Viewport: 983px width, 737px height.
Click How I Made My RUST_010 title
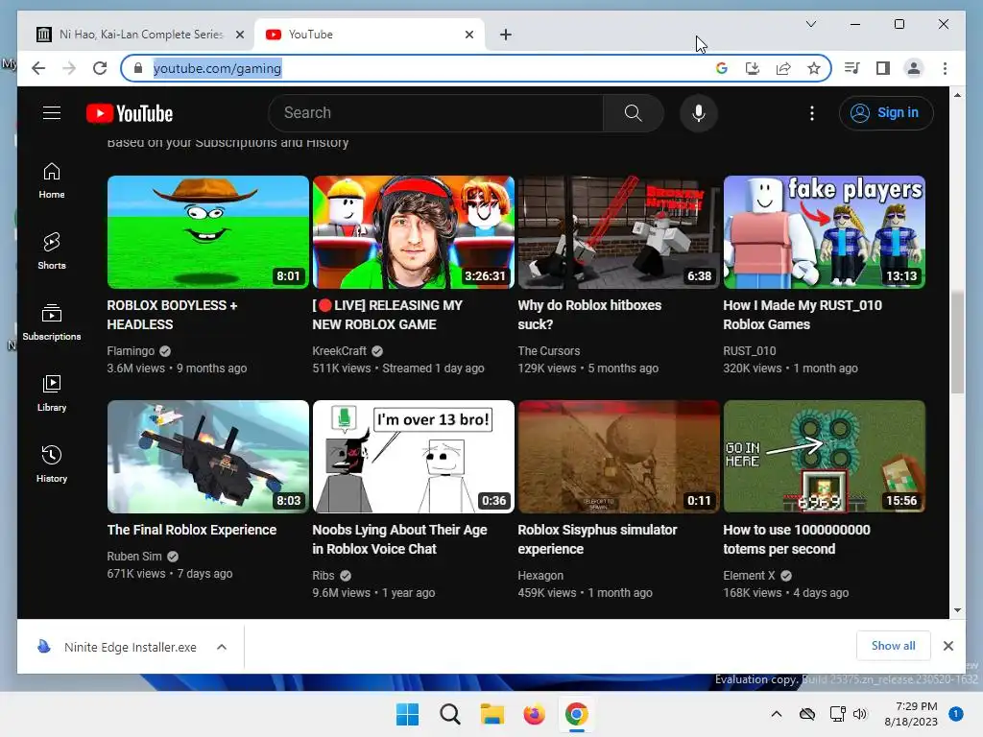tap(803, 315)
